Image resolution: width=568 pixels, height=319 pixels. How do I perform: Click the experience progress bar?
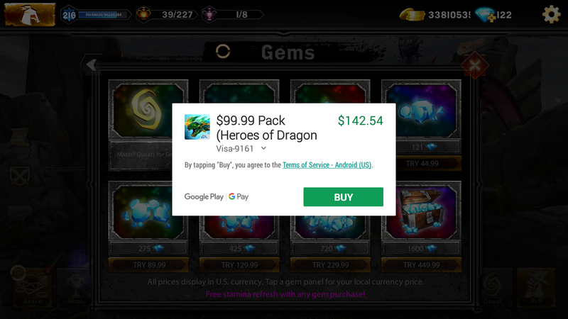tap(103, 15)
